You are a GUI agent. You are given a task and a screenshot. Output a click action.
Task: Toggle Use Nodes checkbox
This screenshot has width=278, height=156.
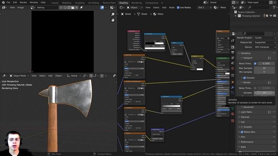178,8
